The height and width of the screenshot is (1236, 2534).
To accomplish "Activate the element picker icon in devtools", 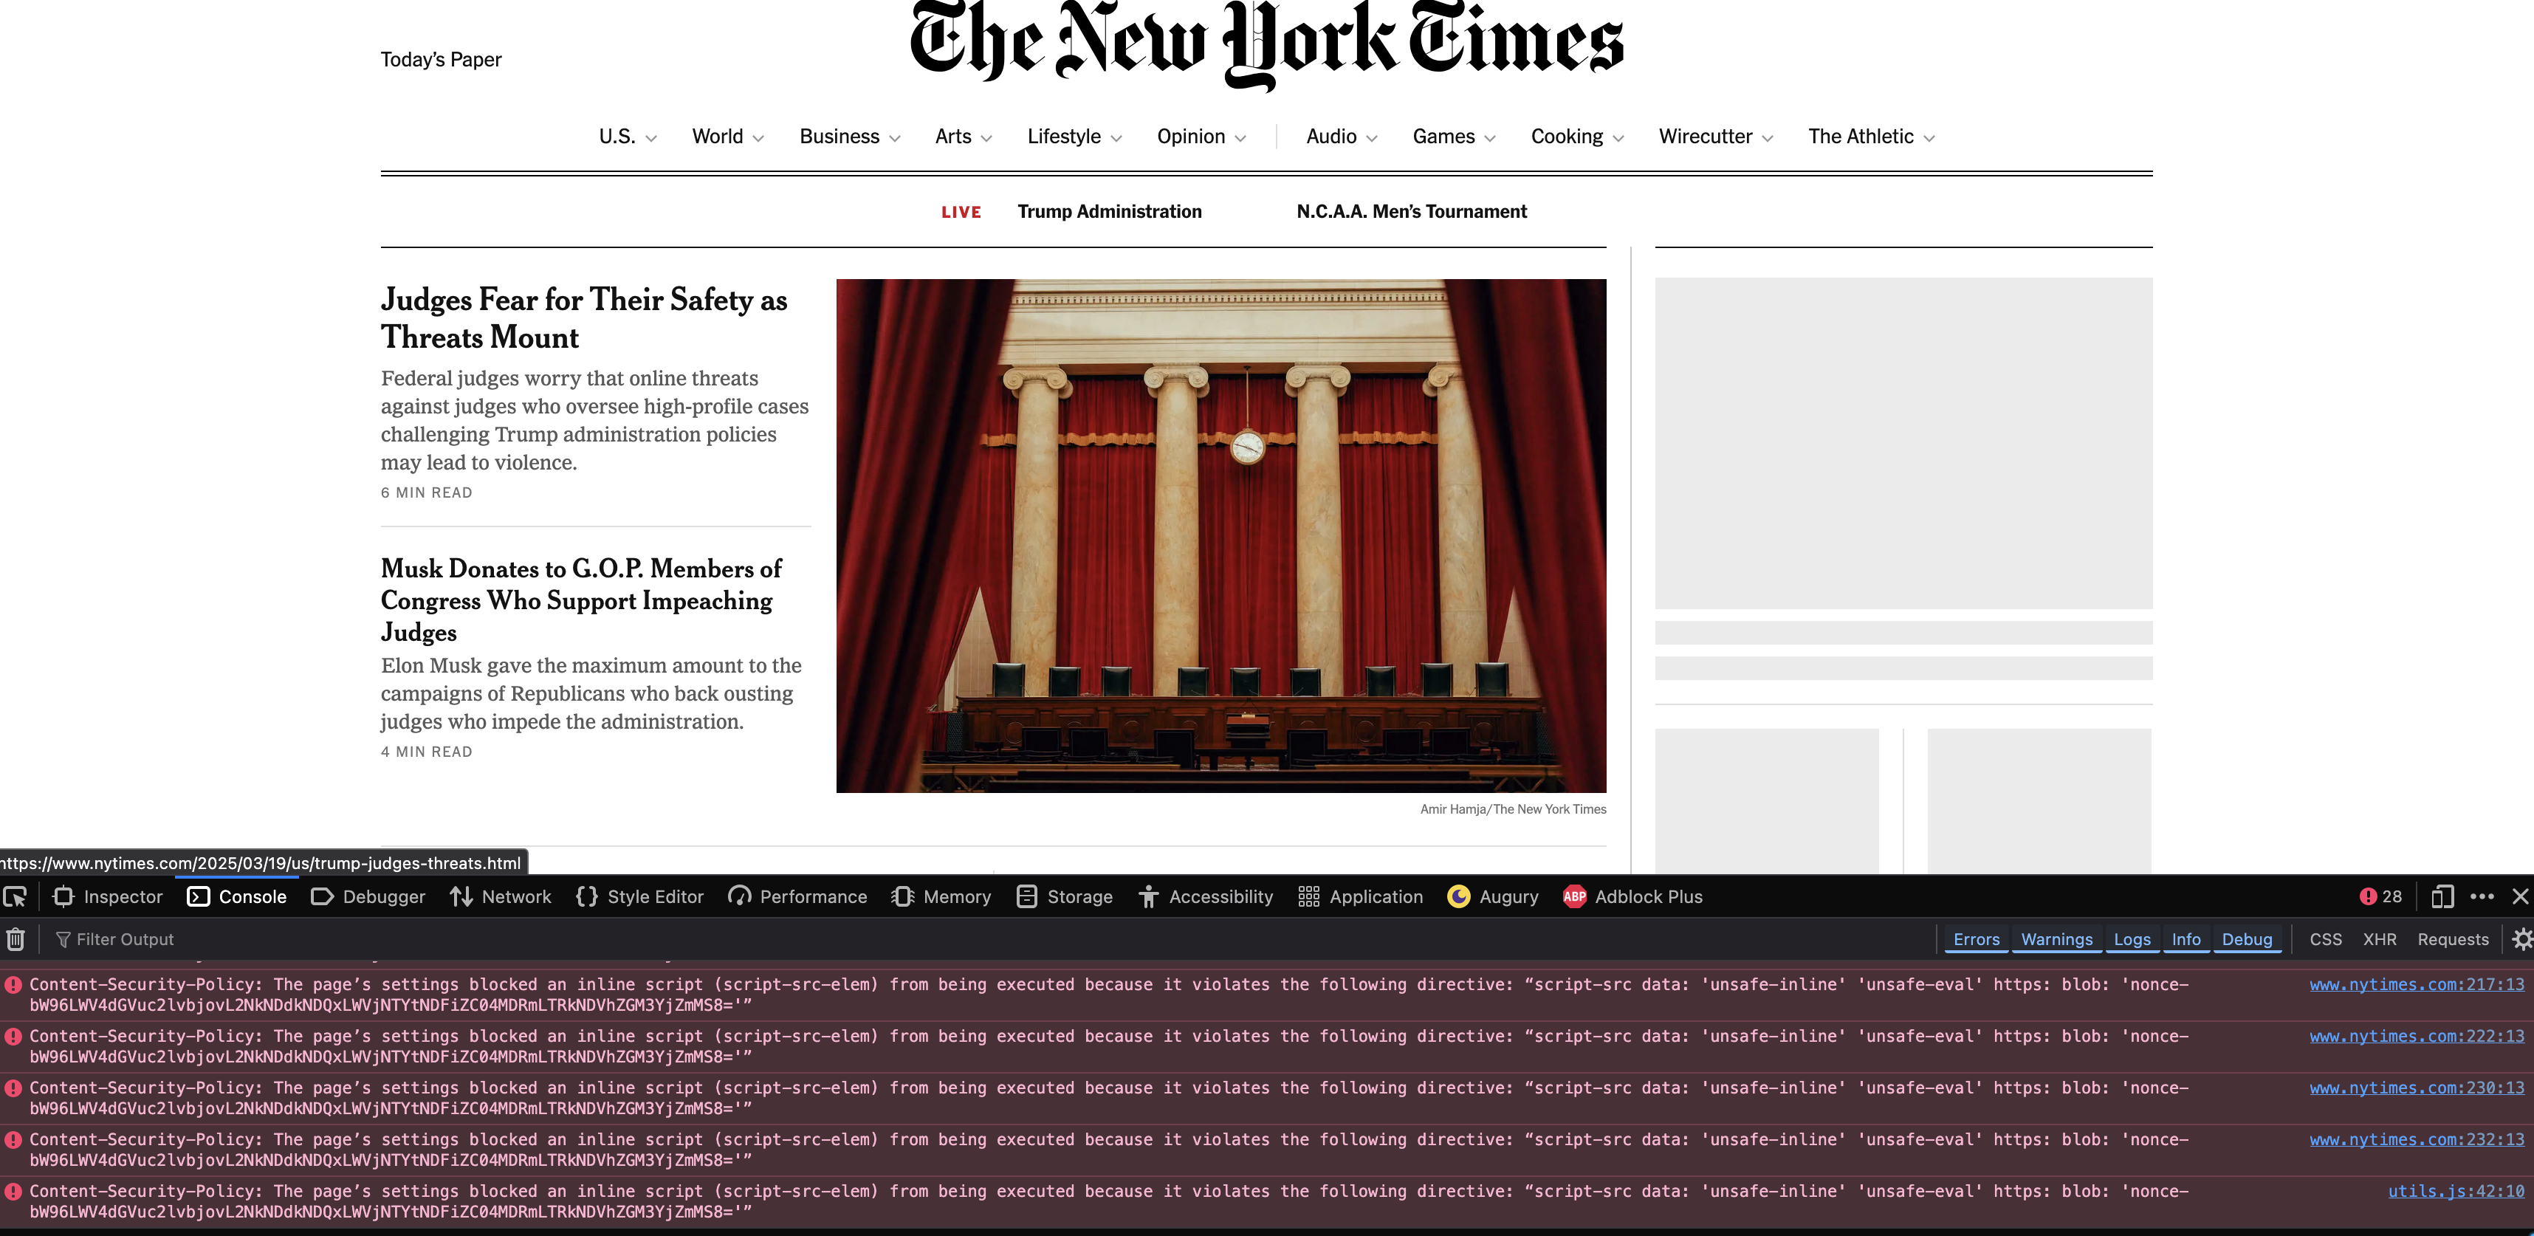I will click(x=15, y=896).
